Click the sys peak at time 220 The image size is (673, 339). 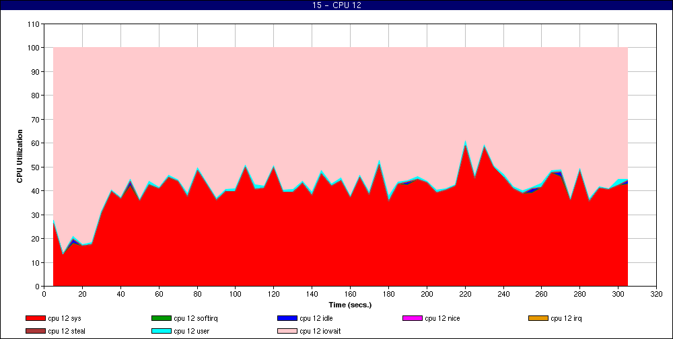tap(465, 145)
